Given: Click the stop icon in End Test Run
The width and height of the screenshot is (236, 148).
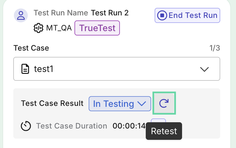Looking at the screenshot, I should pyautogui.click(x=162, y=15).
